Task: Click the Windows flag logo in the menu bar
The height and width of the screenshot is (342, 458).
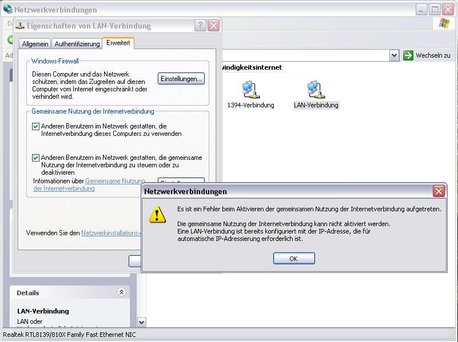Action: point(444,23)
